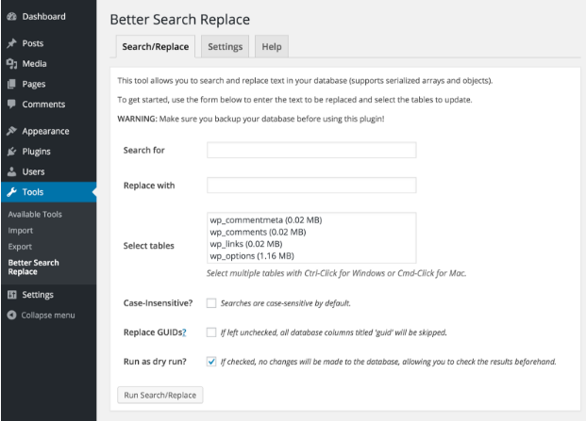Click the Run Search/Replace button
The image size is (586, 421).
(x=160, y=395)
